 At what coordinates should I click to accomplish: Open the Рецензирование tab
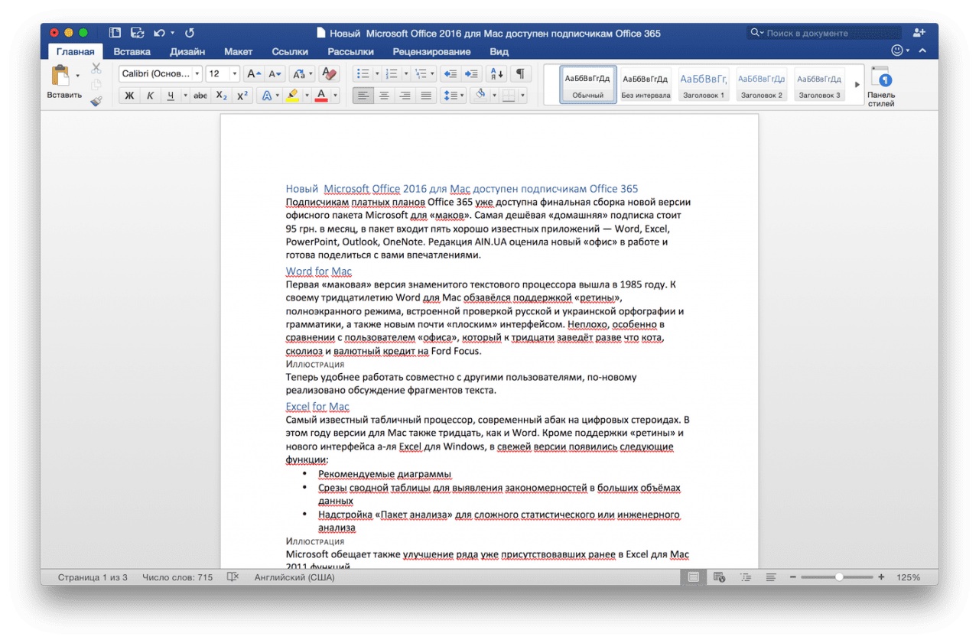(x=431, y=52)
